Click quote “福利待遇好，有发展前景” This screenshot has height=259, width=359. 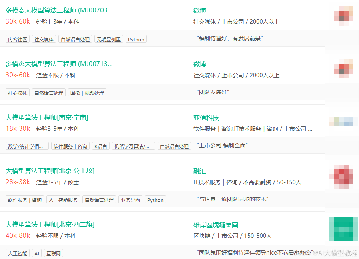(x=229, y=38)
